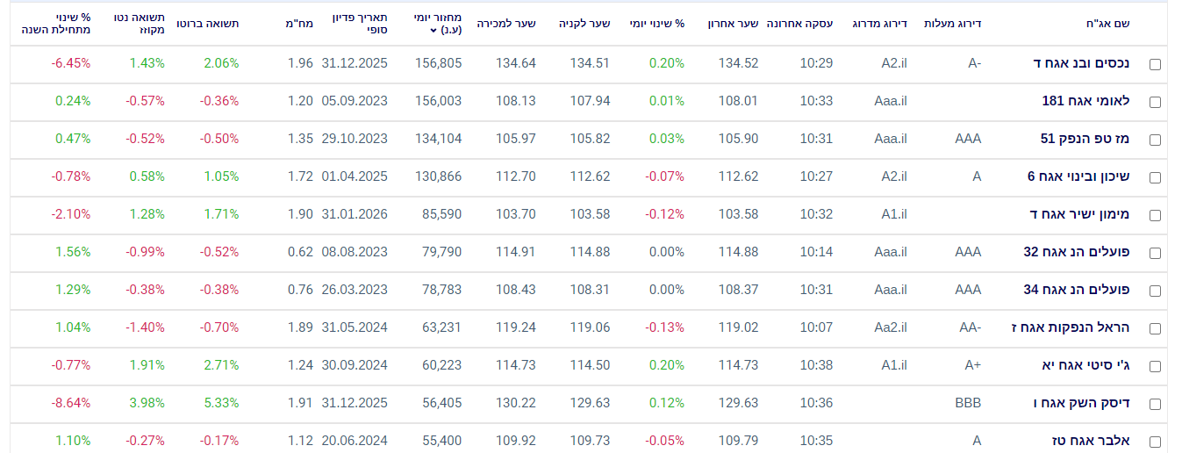This screenshot has height=453, width=1182.
Task: Tick the checkbox for דיסק השק אגח ו
Action: click(x=1155, y=404)
